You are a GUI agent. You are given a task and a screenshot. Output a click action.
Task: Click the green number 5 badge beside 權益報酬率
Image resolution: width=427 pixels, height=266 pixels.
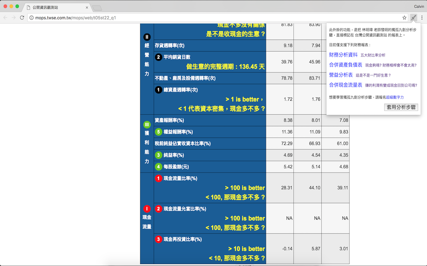[x=158, y=132]
